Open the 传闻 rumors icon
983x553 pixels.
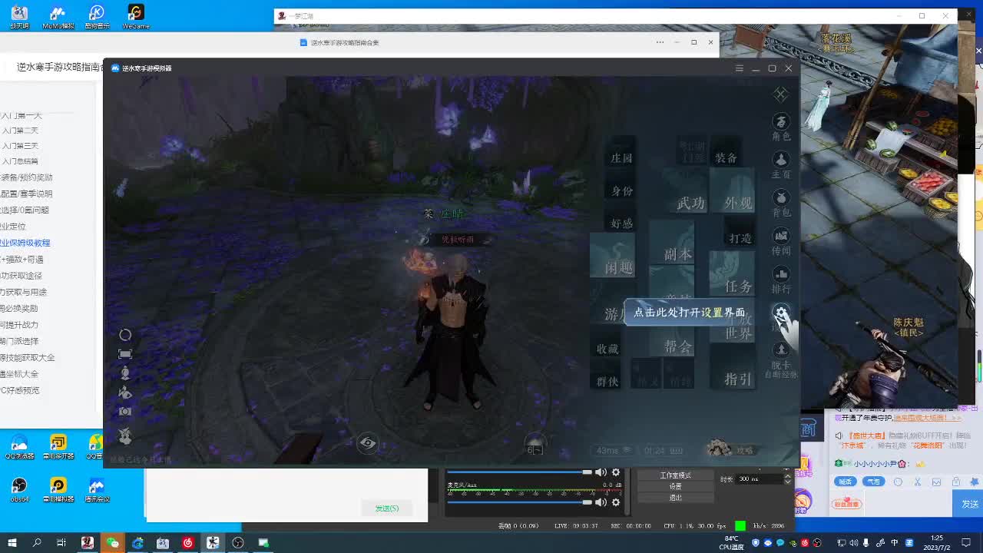781,241
